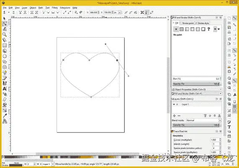Set fill to Linear gradient
This screenshot has height=168, width=239.
[187, 29]
